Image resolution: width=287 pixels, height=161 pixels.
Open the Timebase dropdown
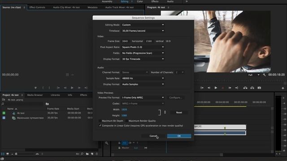tap(143, 31)
